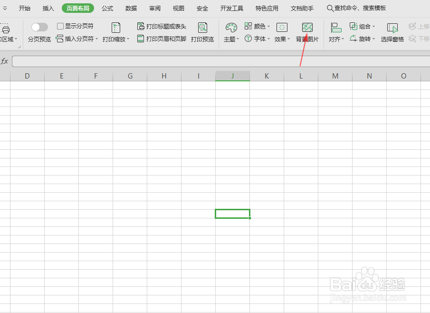The width and height of the screenshot is (430, 313).
Task: Switch to the 公式 tab
Action: (x=107, y=8)
